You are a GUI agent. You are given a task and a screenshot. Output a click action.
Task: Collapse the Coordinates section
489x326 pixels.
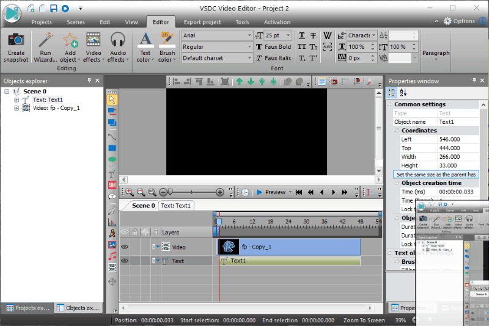click(396, 131)
